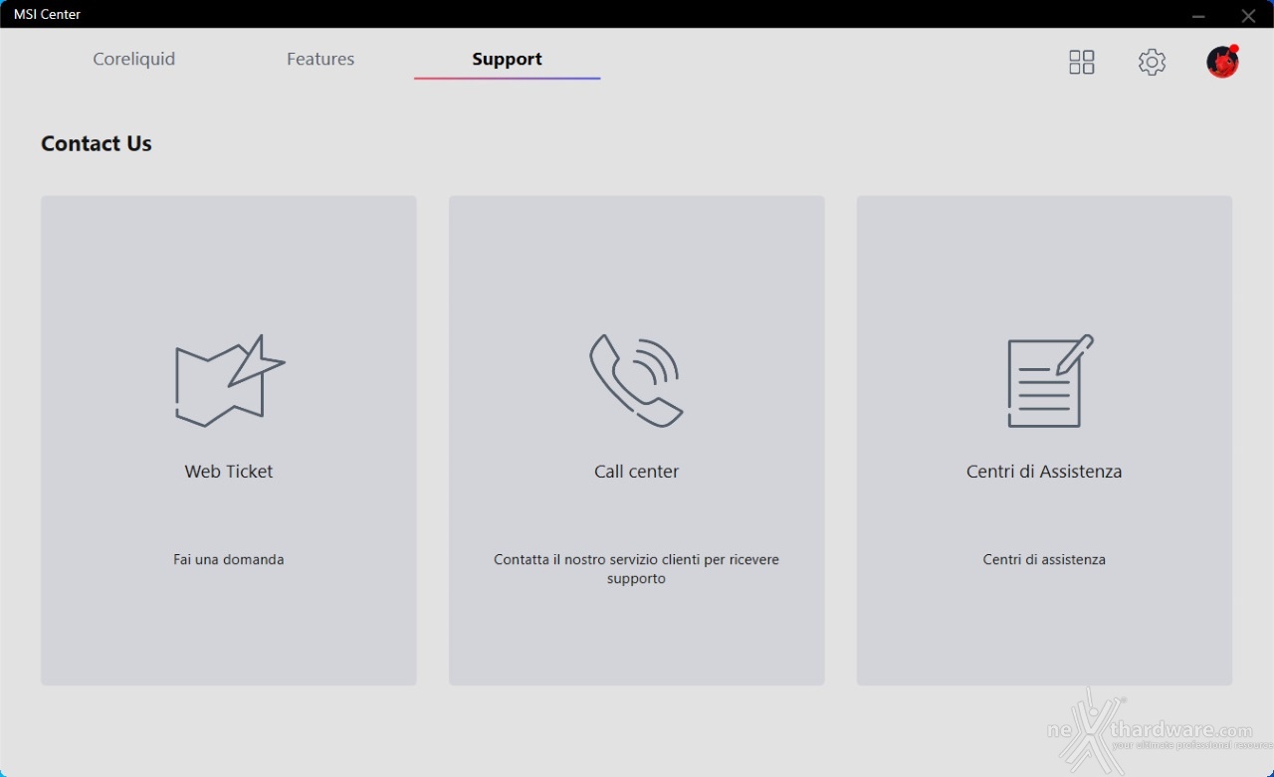Click the lowercase 'Centri di assistenza' description
Viewport: 1274px width, 777px height.
pos(1044,559)
